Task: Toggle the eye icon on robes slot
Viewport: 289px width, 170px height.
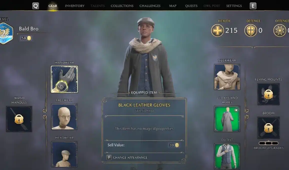Action: click(236, 110)
